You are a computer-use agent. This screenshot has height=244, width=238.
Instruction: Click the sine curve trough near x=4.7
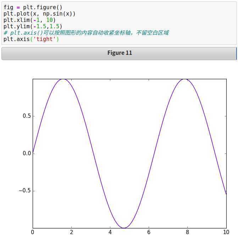pyautogui.click(x=124, y=228)
